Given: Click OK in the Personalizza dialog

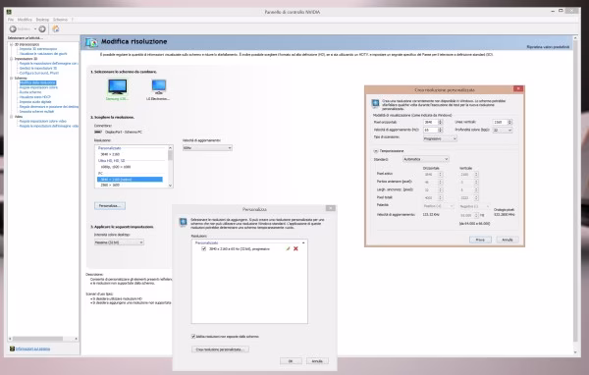Looking at the screenshot, I should tap(291, 361).
